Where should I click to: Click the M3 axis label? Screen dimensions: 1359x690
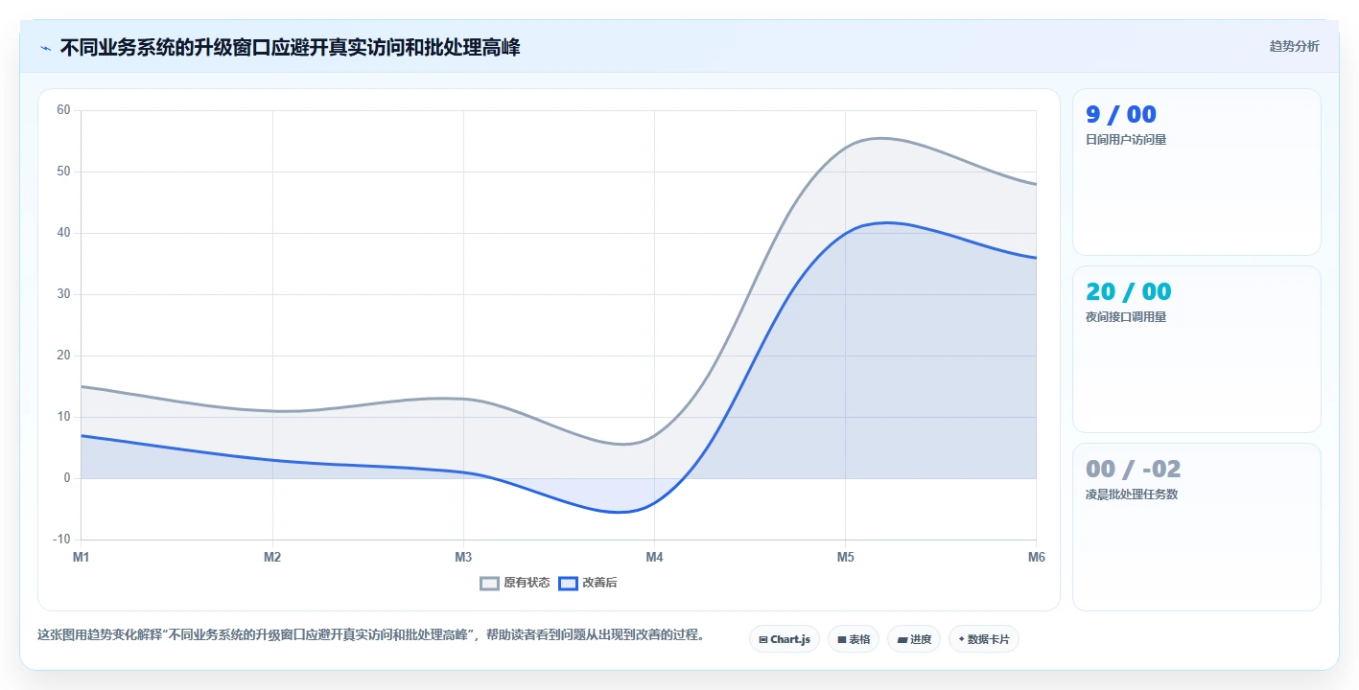pos(463,557)
